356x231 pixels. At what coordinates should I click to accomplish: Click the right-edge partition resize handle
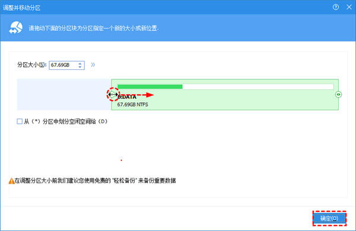coord(338,94)
